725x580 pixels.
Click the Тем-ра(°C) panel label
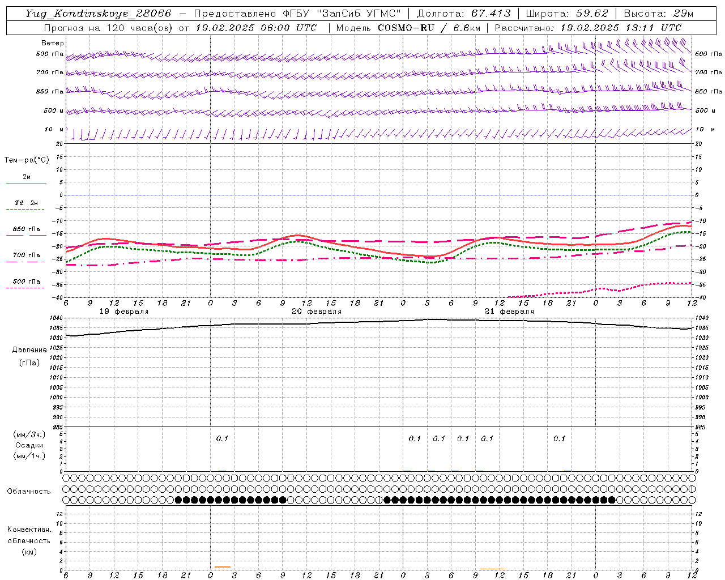coord(27,160)
